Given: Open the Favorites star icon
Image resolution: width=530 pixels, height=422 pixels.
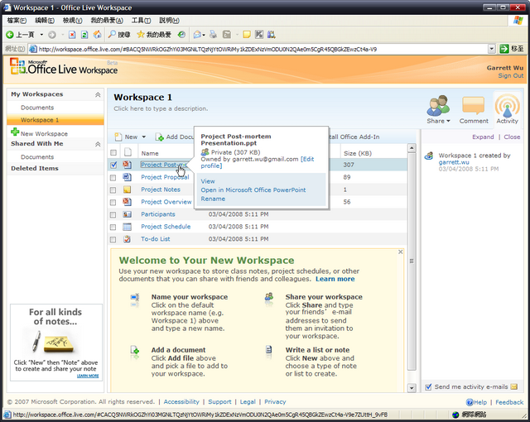Looking at the screenshot, I should tap(141, 35).
